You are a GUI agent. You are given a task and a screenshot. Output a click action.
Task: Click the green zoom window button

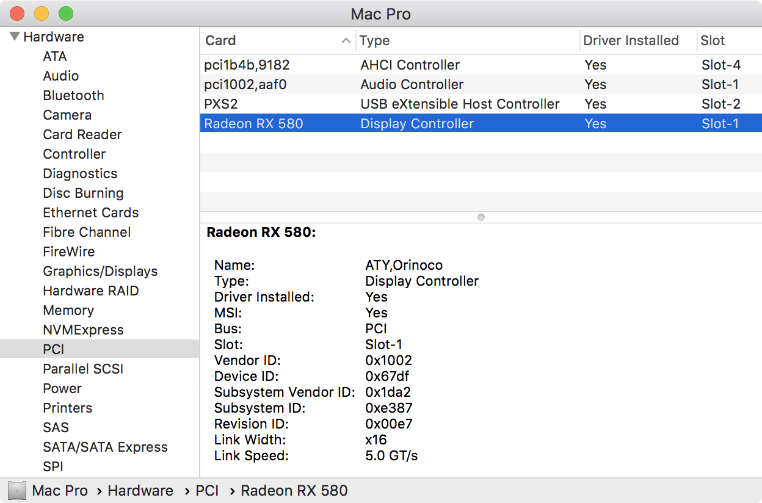(65, 13)
